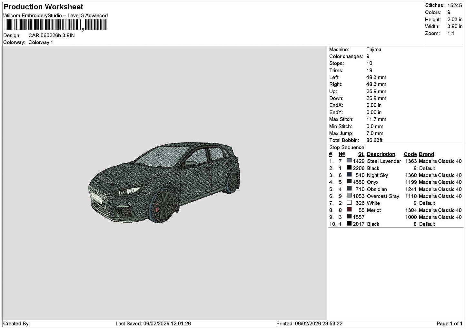Screen dimensions: 466x329
Task: Click the Stops value 10
Action: click(x=369, y=63)
